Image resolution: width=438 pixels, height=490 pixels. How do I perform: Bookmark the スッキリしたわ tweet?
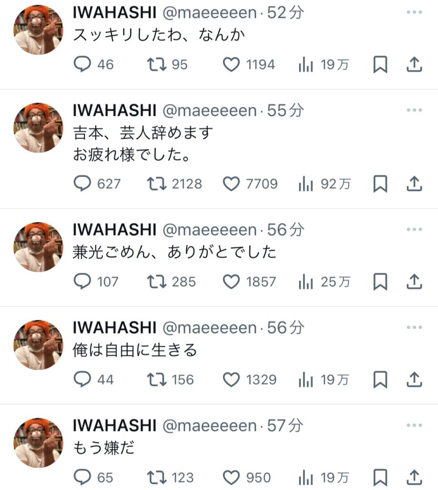[380, 65]
